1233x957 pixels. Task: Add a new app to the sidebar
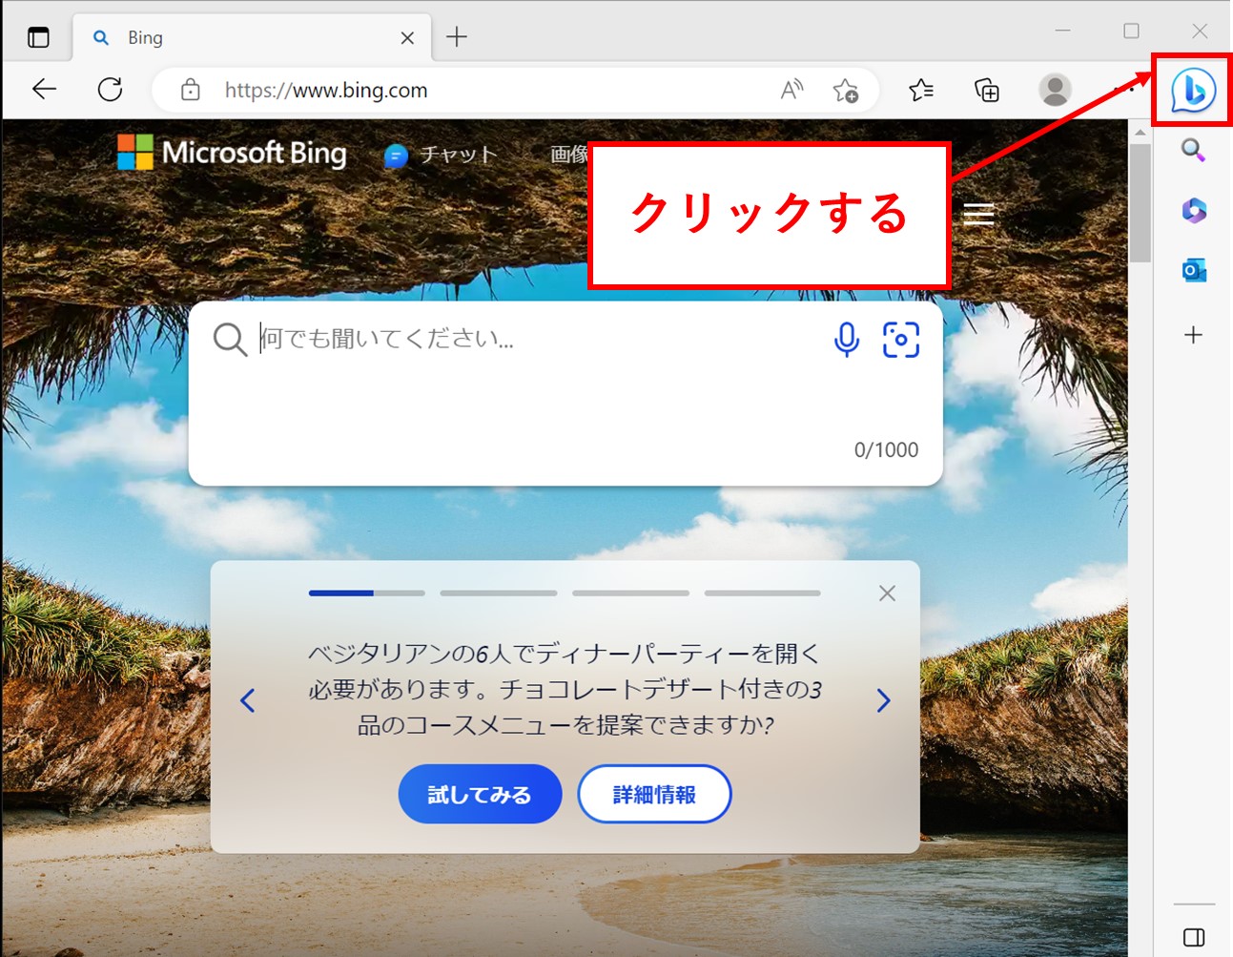[1193, 335]
